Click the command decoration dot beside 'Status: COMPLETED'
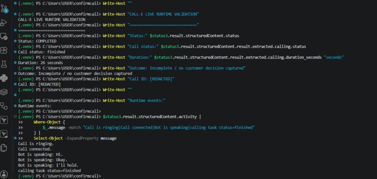Image resolution: width=377 pixels, height=179 pixels. point(15,41)
